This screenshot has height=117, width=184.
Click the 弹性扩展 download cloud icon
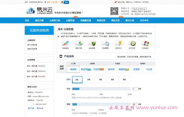[x=78, y=44]
